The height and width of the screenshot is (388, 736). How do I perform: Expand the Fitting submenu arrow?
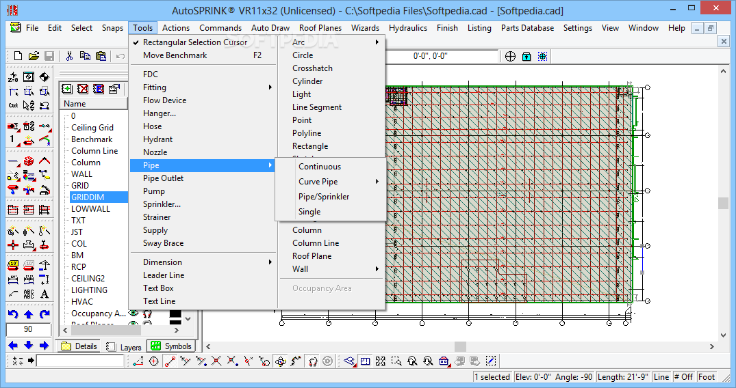(x=270, y=87)
